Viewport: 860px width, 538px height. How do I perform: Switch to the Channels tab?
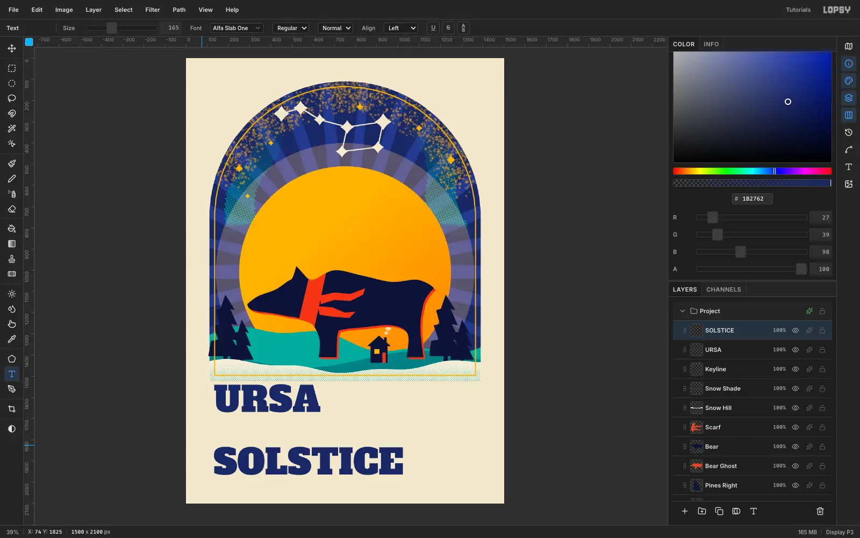click(x=723, y=289)
